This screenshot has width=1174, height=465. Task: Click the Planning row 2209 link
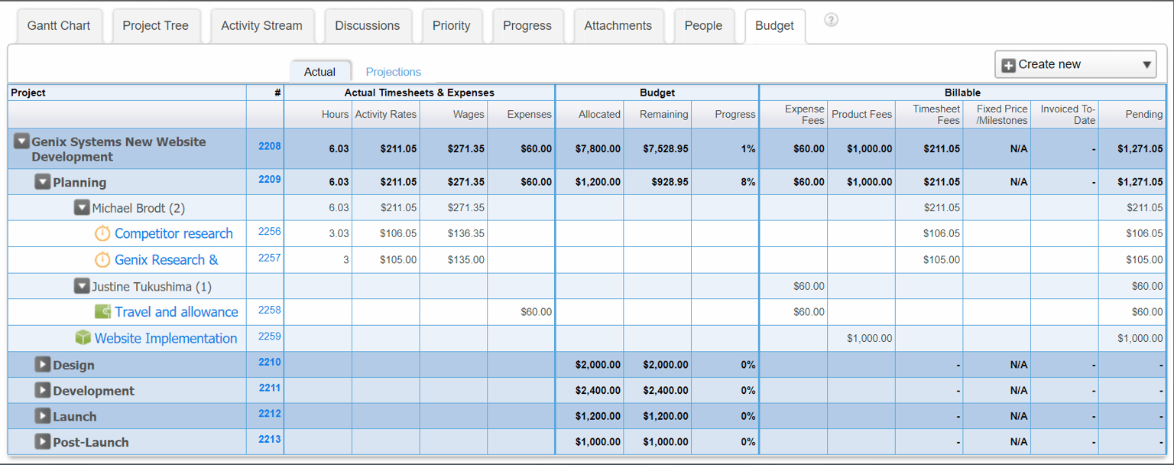point(268,181)
